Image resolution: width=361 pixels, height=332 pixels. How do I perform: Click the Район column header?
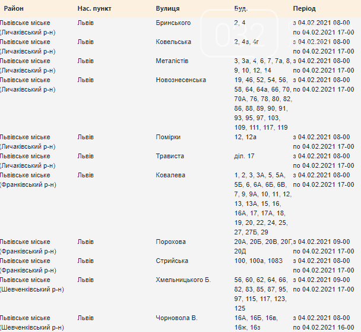pos(14,8)
